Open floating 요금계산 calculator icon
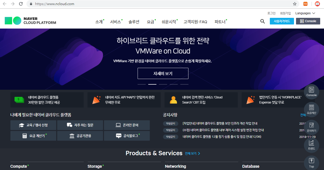The image size is (324, 170). [312, 110]
